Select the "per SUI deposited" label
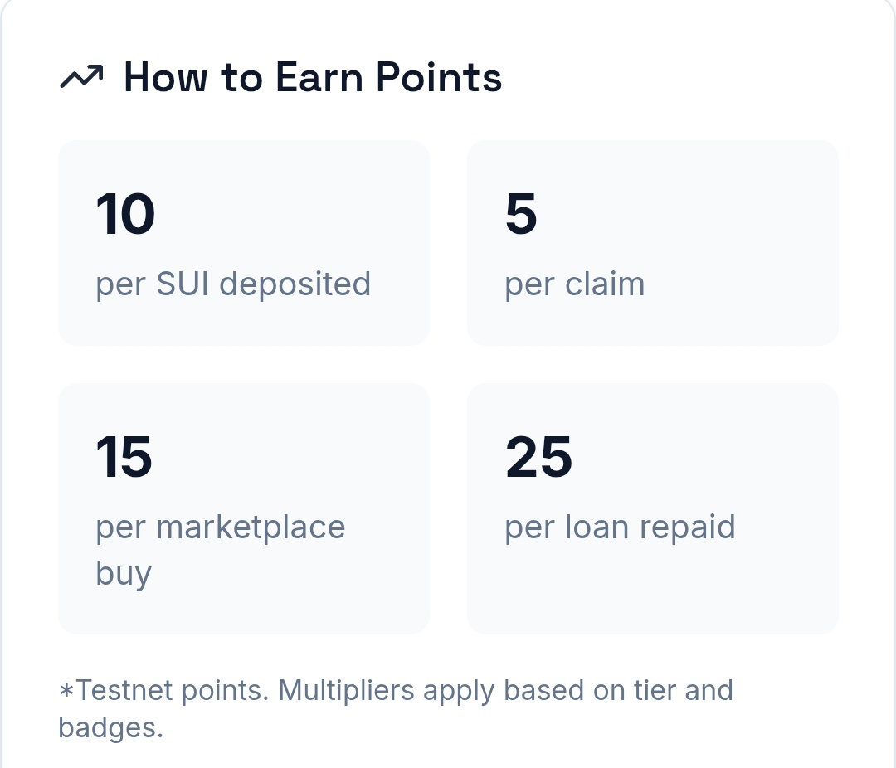Viewport: 896px width, 768px height. 233,284
